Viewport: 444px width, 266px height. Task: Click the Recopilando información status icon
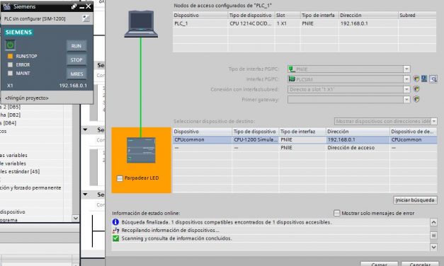click(115, 231)
